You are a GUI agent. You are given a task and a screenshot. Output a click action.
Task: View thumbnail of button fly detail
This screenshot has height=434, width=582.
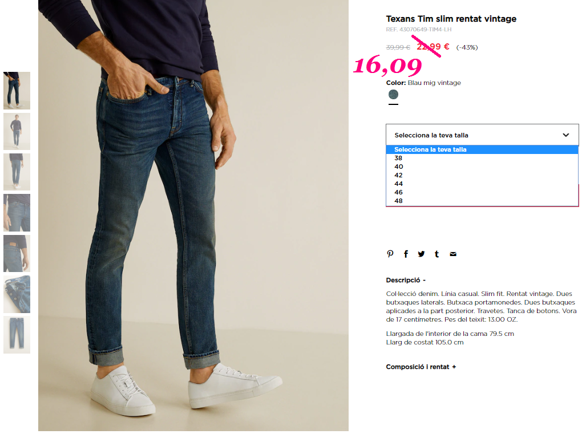17,294
